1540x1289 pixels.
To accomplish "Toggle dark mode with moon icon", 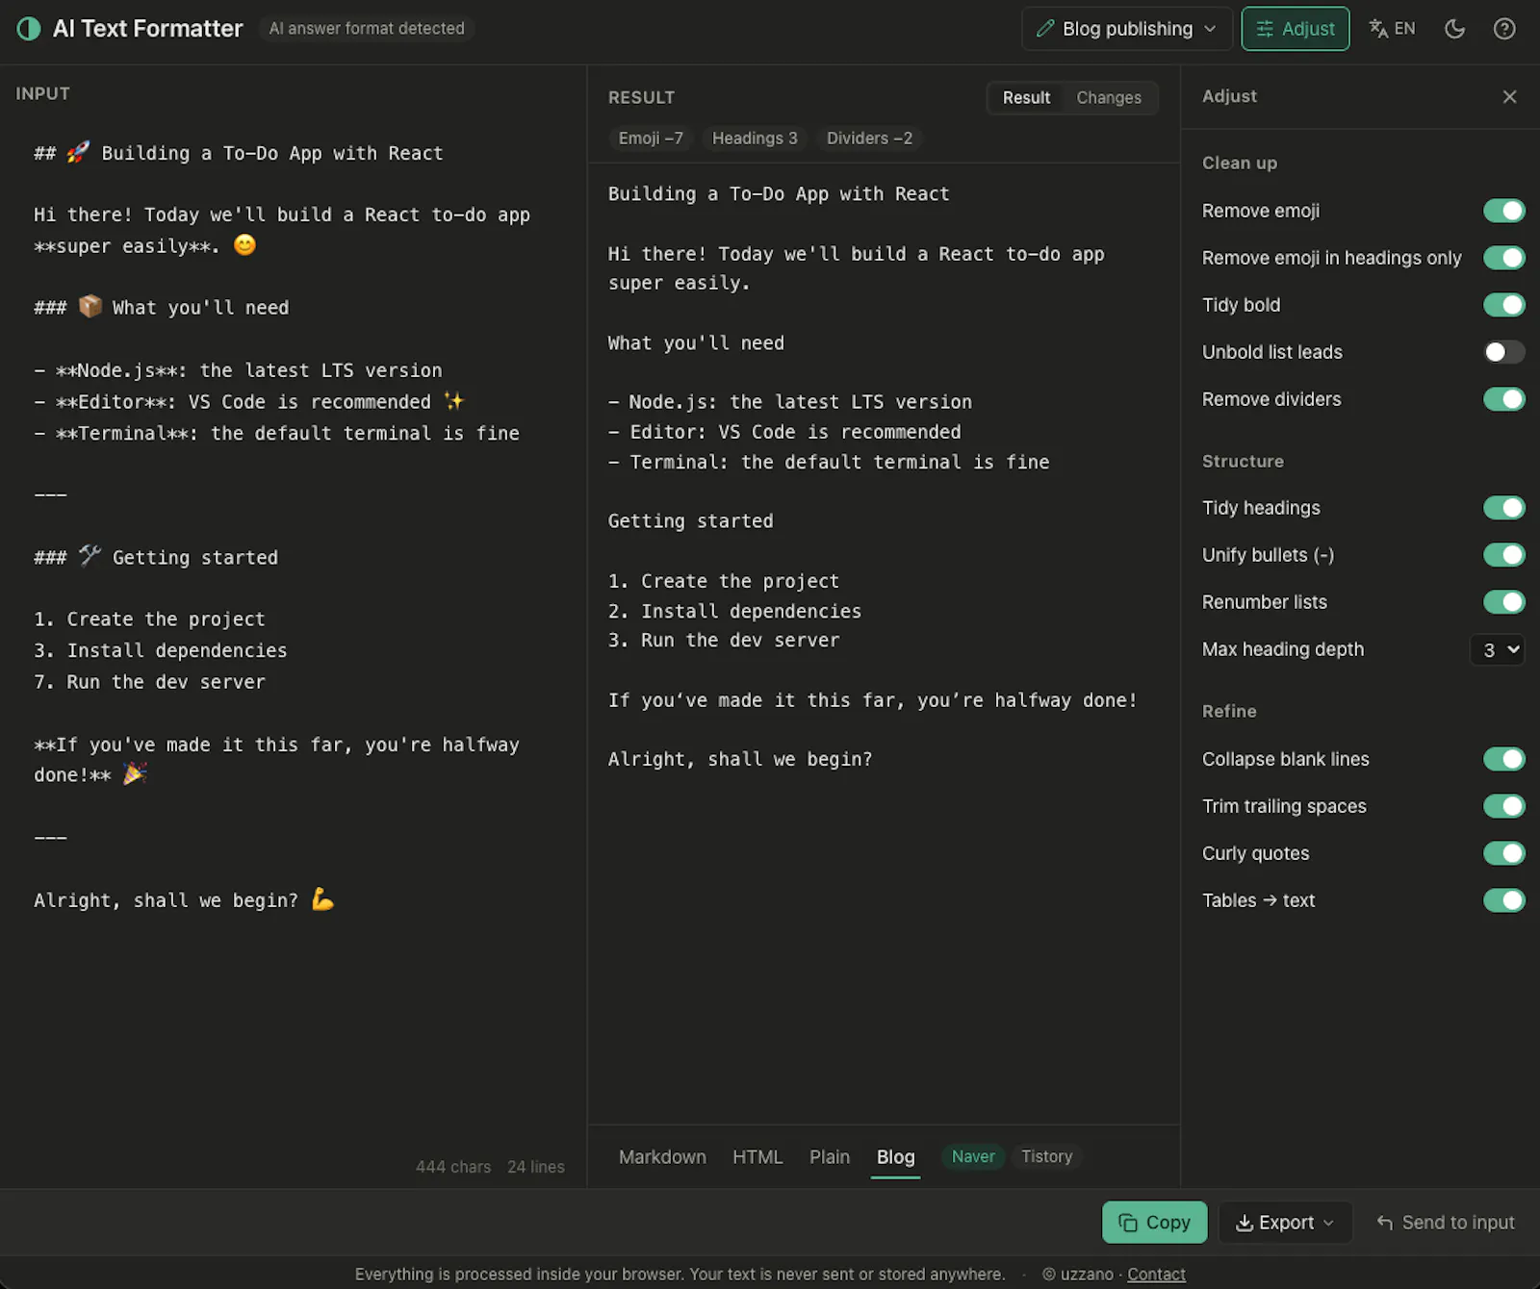I will click(1454, 29).
